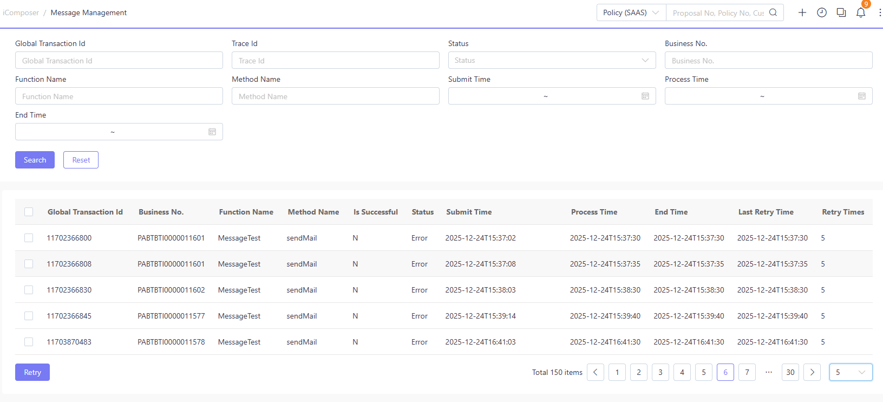Click submit time 2025-12-24T15:37:02
Image resolution: width=883 pixels, height=402 pixels.
pos(480,238)
